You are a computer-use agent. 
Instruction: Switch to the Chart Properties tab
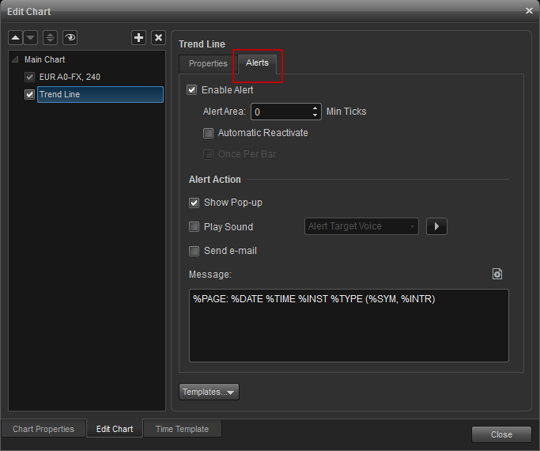(x=43, y=429)
